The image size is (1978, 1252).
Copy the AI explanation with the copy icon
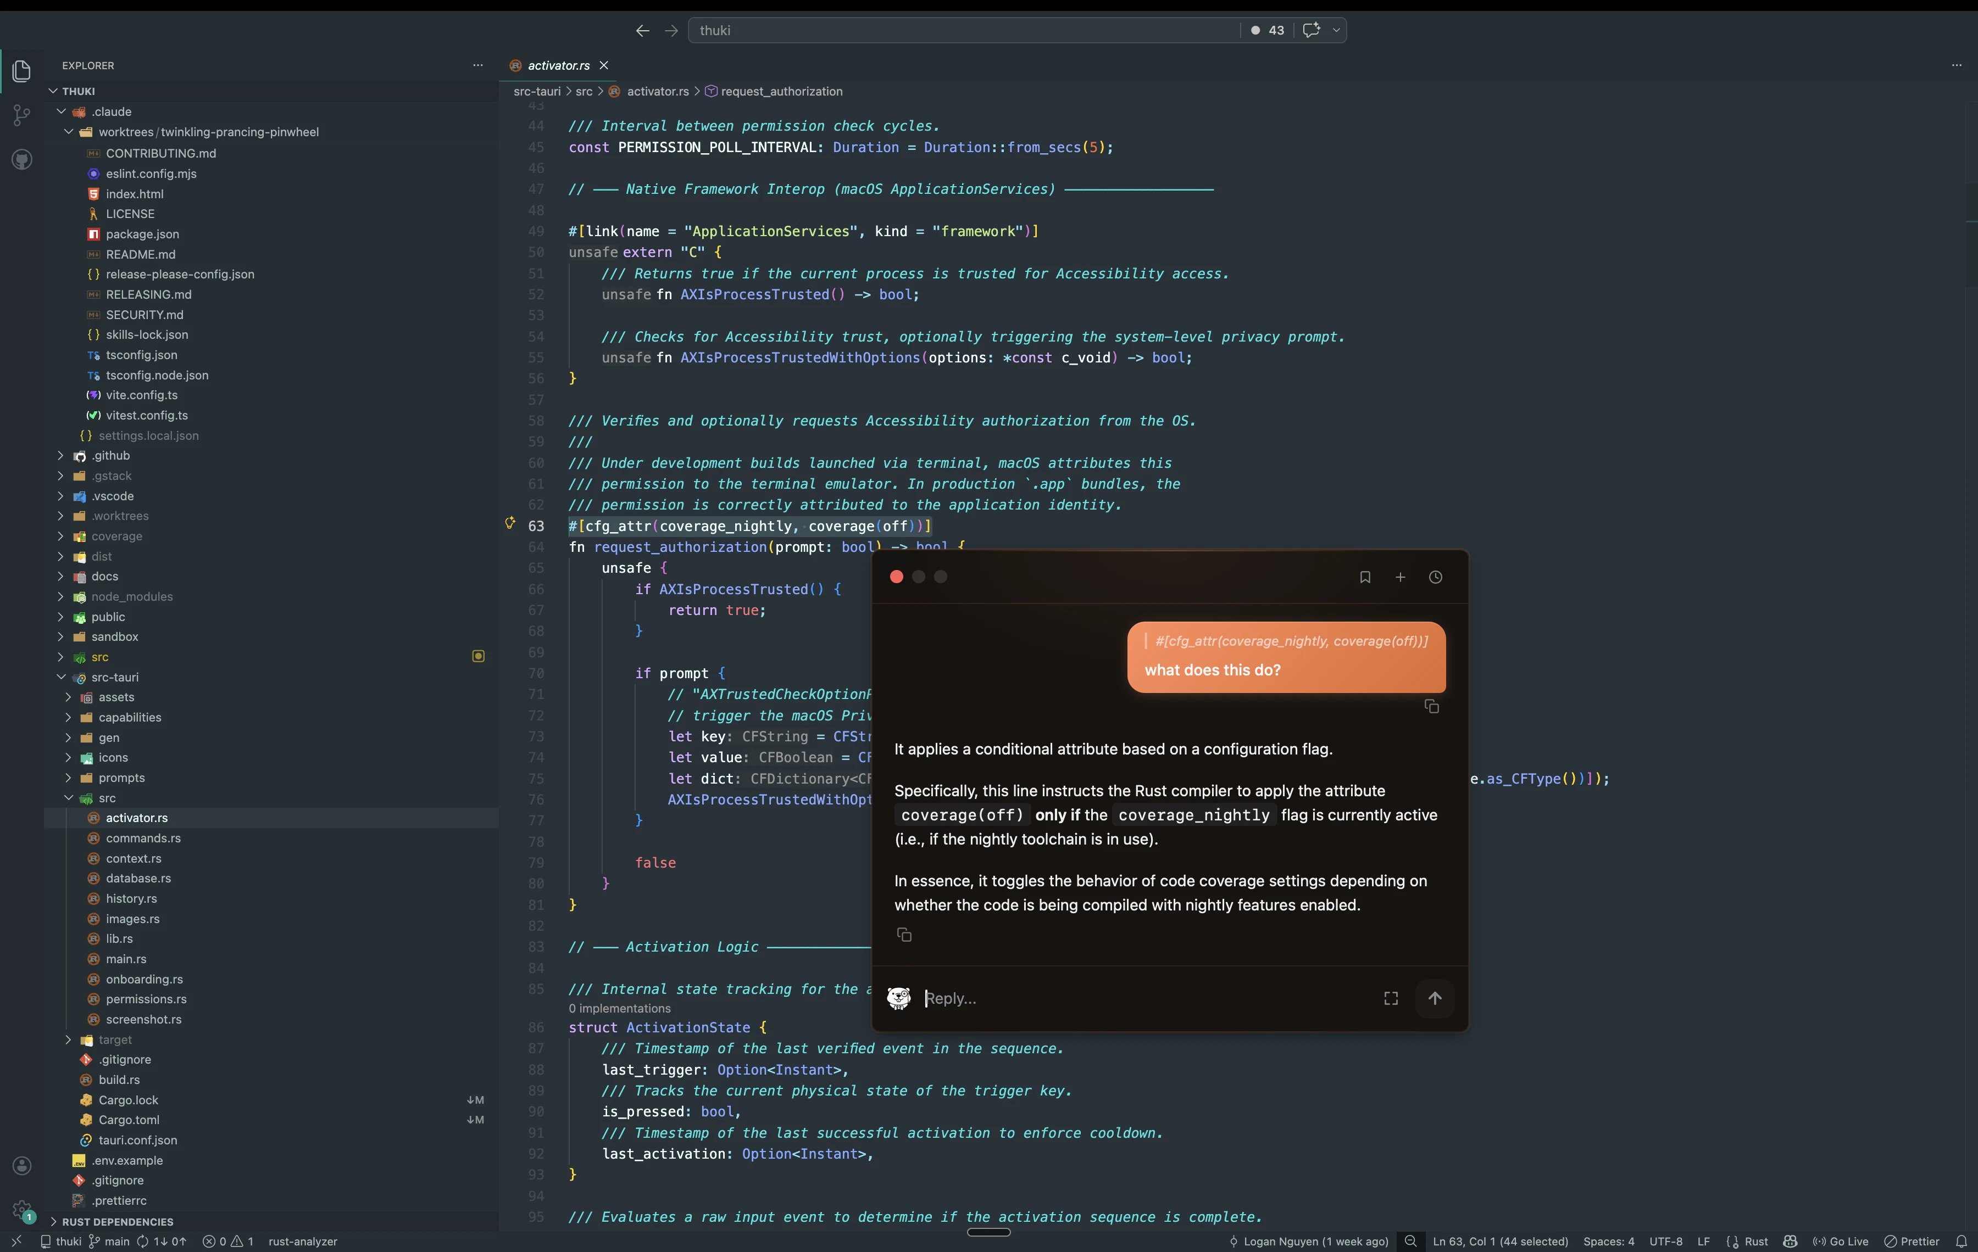coord(904,934)
